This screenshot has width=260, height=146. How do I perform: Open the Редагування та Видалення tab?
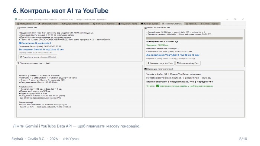[75, 24]
